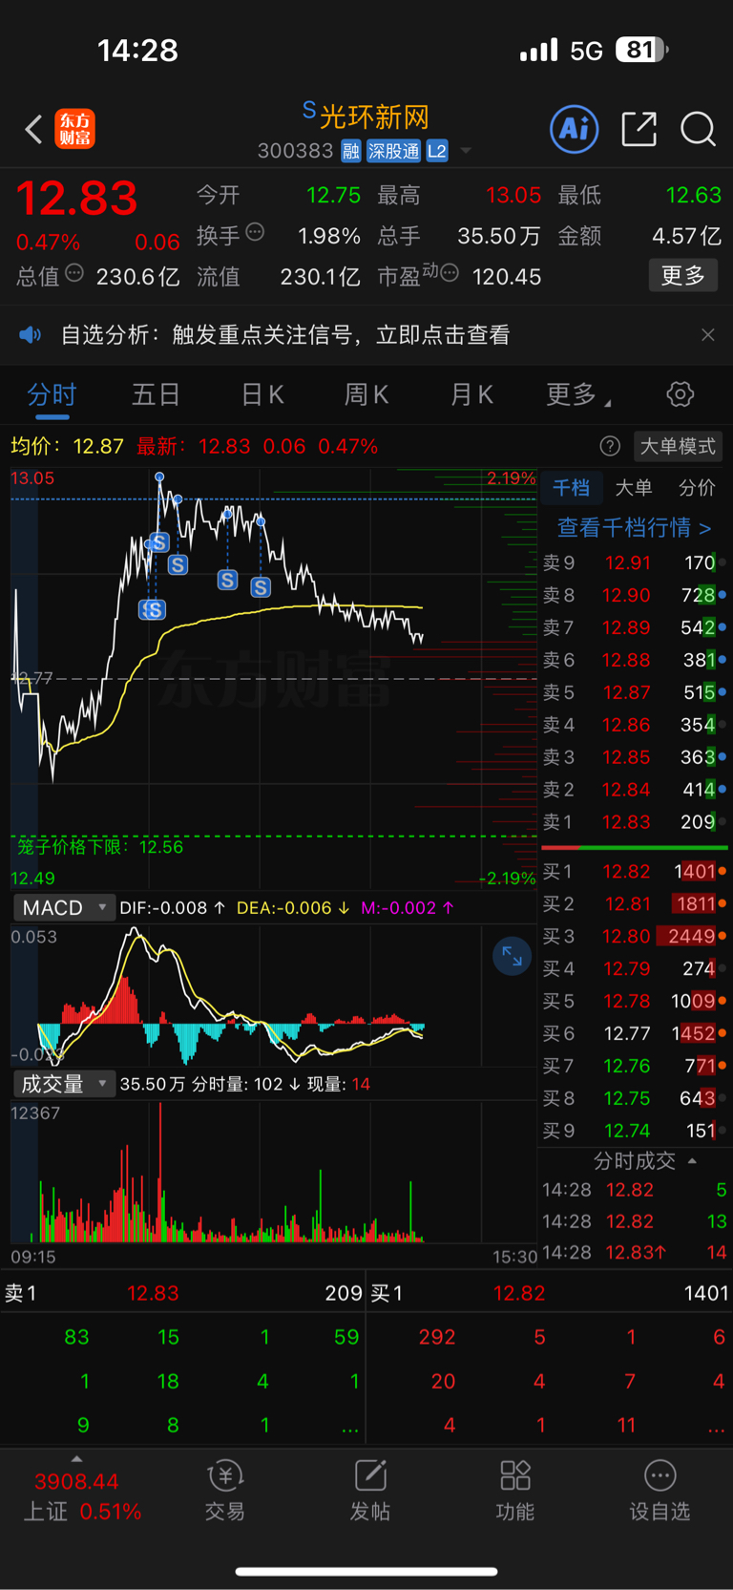Dismiss the 自选分析 banner
The width and height of the screenshot is (733, 1590).
pyautogui.click(x=707, y=335)
